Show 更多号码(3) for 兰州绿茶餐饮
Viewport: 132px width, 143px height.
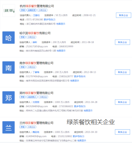coord(78,136)
